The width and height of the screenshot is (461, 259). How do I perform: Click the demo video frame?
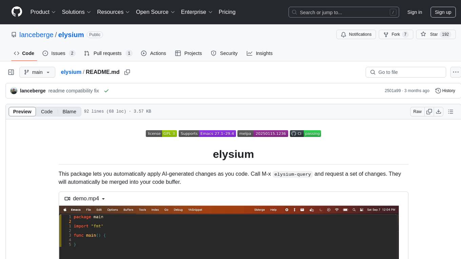coord(229,232)
